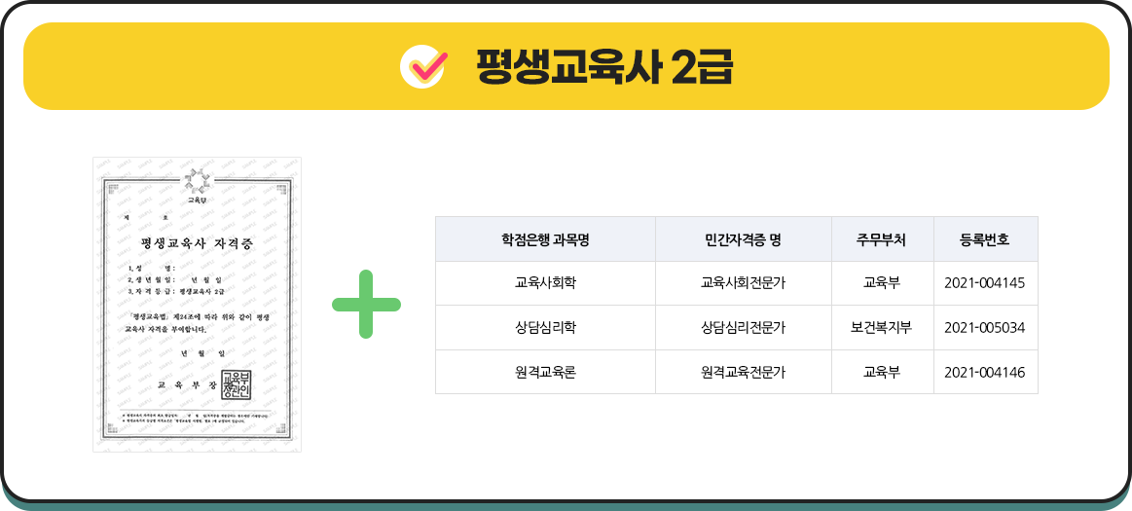Click registration number 2021-004146
The width and height of the screenshot is (1132, 511).
pyautogui.click(x=985, y=373)
